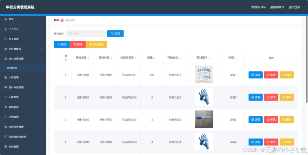The height and width of the screenshot is (155, 308).
Task: Click the blue 新增 add button
Action: (62, 44)
